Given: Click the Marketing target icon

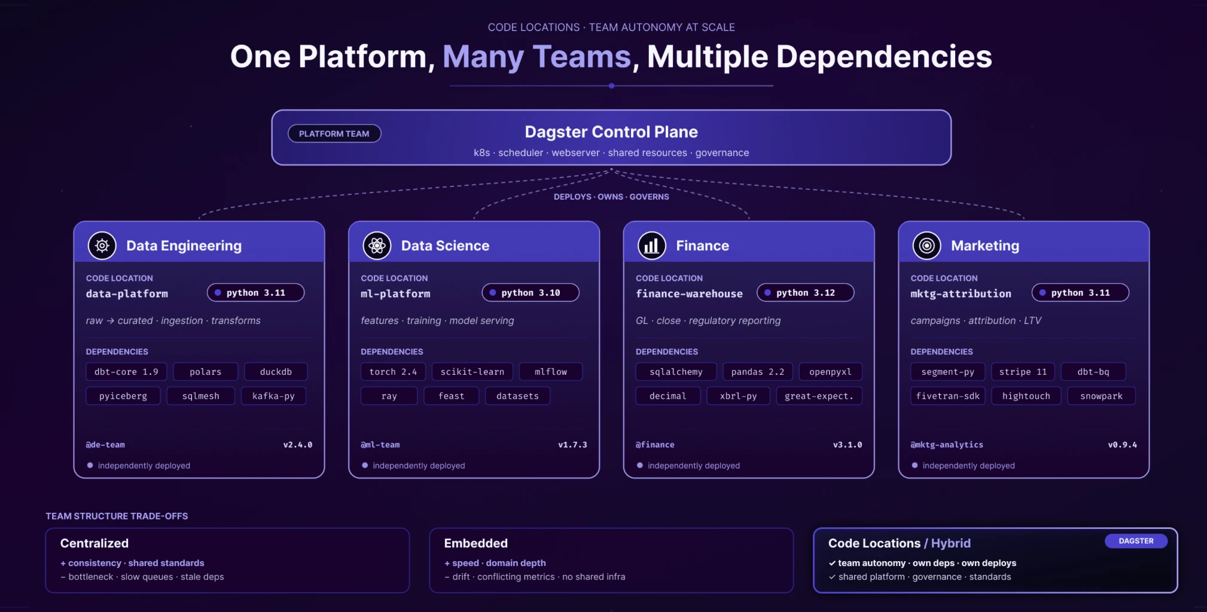Looking at the screenshot, I should [926, 246].
